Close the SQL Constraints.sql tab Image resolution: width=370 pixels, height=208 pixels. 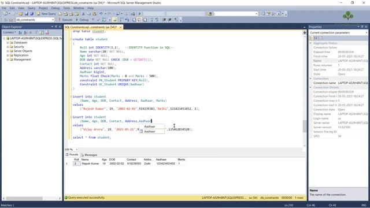121,27
